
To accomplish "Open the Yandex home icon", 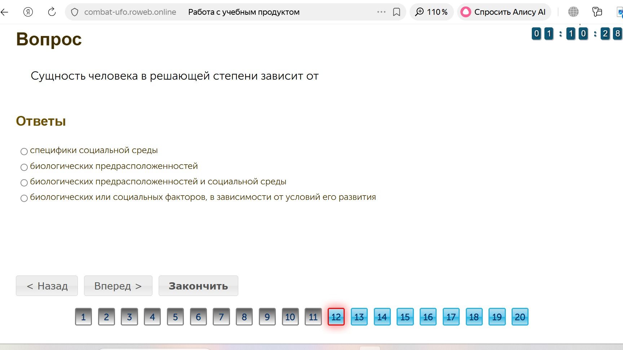I will [28, 12].
